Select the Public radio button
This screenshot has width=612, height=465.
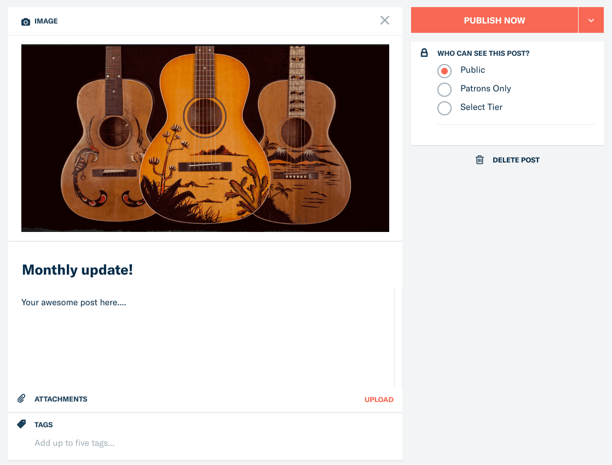coord(444,71)
